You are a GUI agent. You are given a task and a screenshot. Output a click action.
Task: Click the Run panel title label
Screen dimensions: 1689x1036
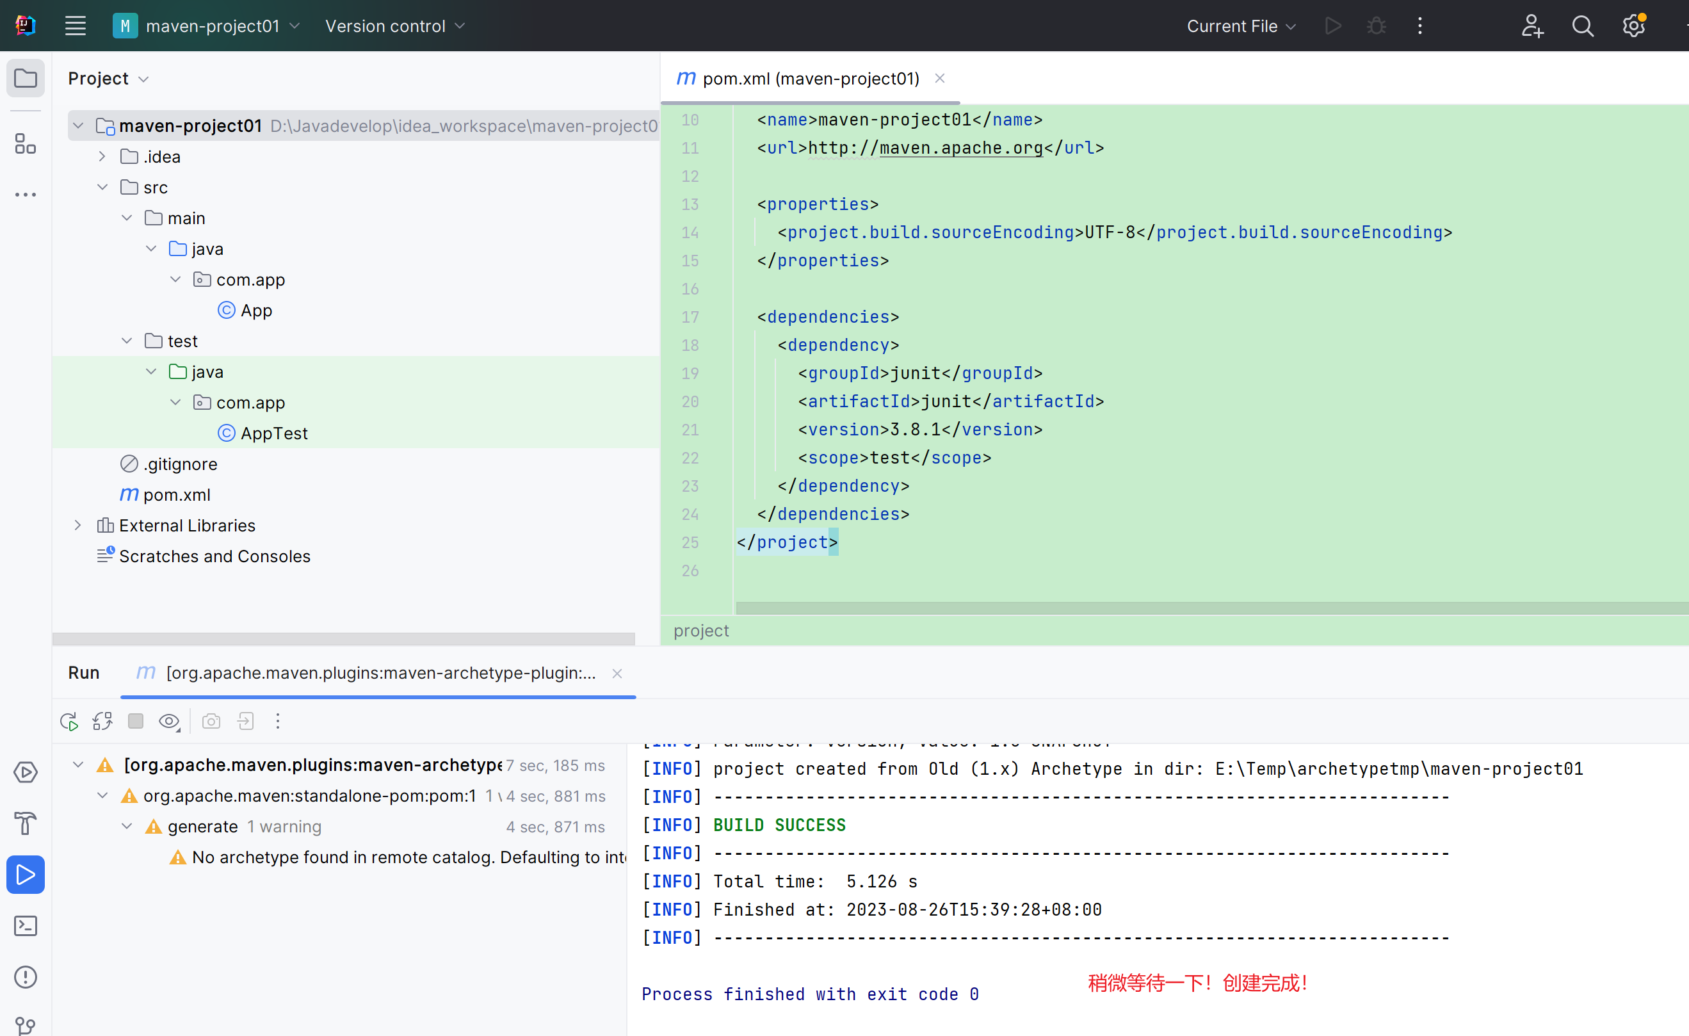coord(84,672)
